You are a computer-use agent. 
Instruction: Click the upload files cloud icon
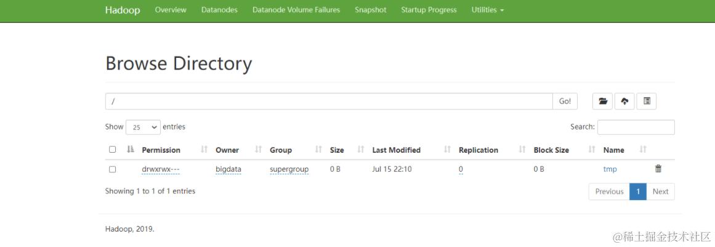[x=624, y=101]
